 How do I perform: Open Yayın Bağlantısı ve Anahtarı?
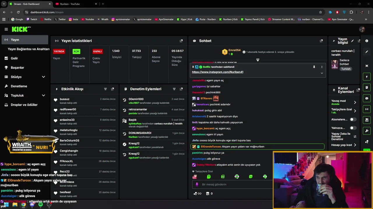tap(29, 49)
